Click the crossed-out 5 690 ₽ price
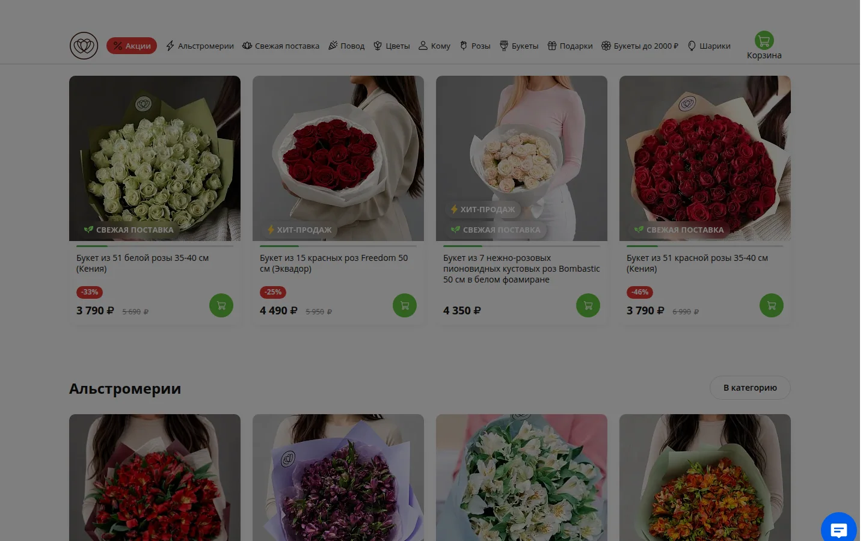This screenshot has height=541, width=866. [x=135, y=312]
